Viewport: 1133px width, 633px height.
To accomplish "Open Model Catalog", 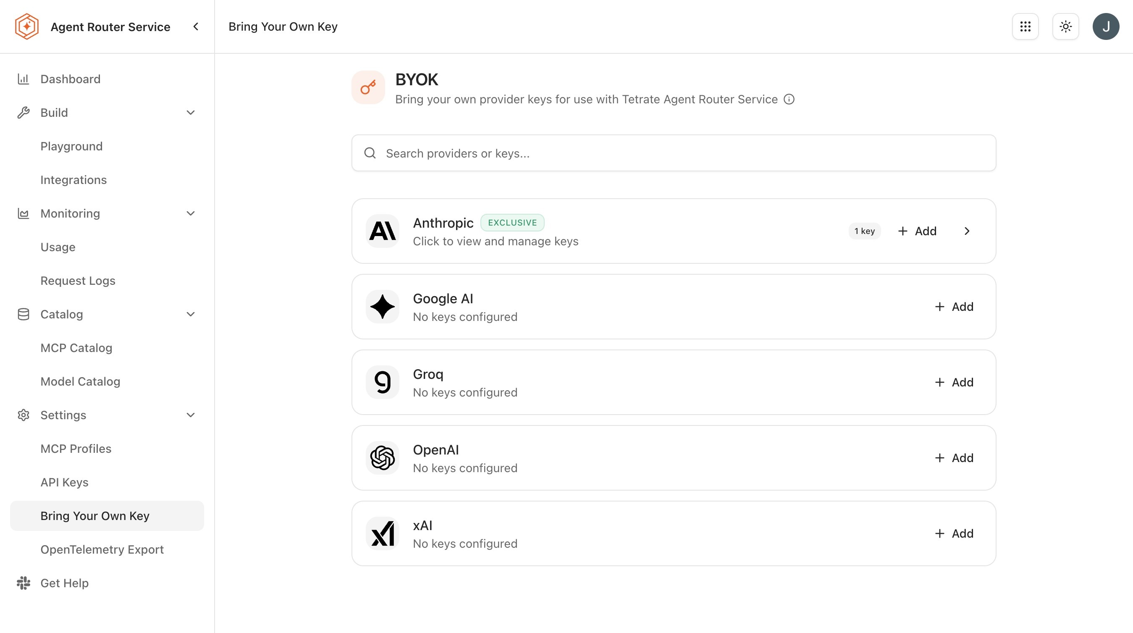I will click(x=107, y=381).
